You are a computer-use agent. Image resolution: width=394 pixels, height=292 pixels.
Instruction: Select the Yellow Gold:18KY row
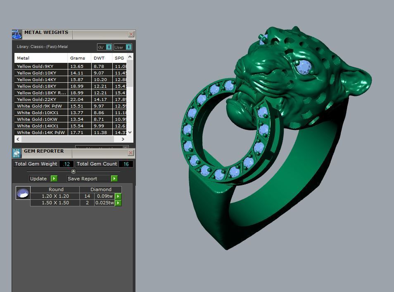71,86
